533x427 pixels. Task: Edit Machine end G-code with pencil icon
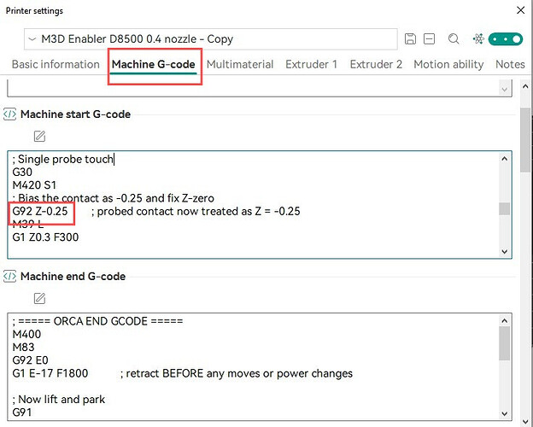click(39, 299)
